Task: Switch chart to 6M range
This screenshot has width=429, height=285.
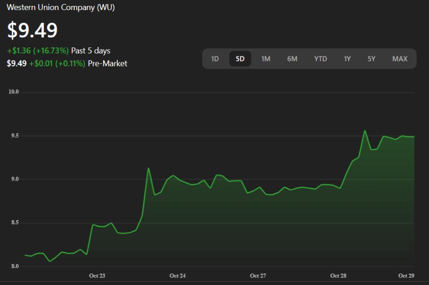Action: [292, 59]
